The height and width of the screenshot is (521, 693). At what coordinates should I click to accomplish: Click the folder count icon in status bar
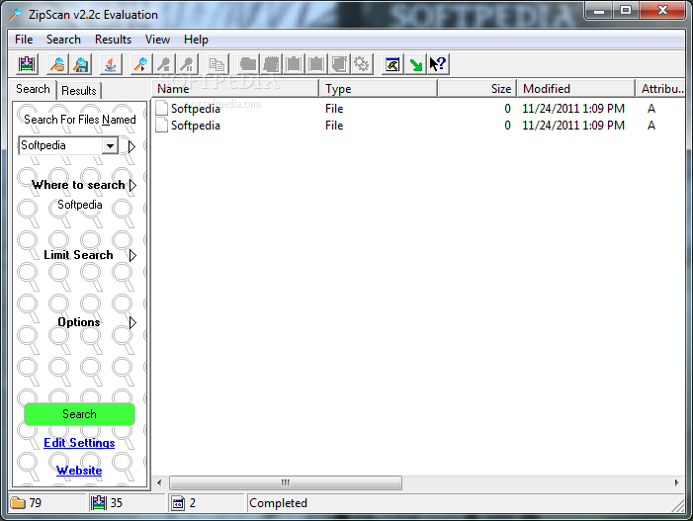(x=18, y=503)
